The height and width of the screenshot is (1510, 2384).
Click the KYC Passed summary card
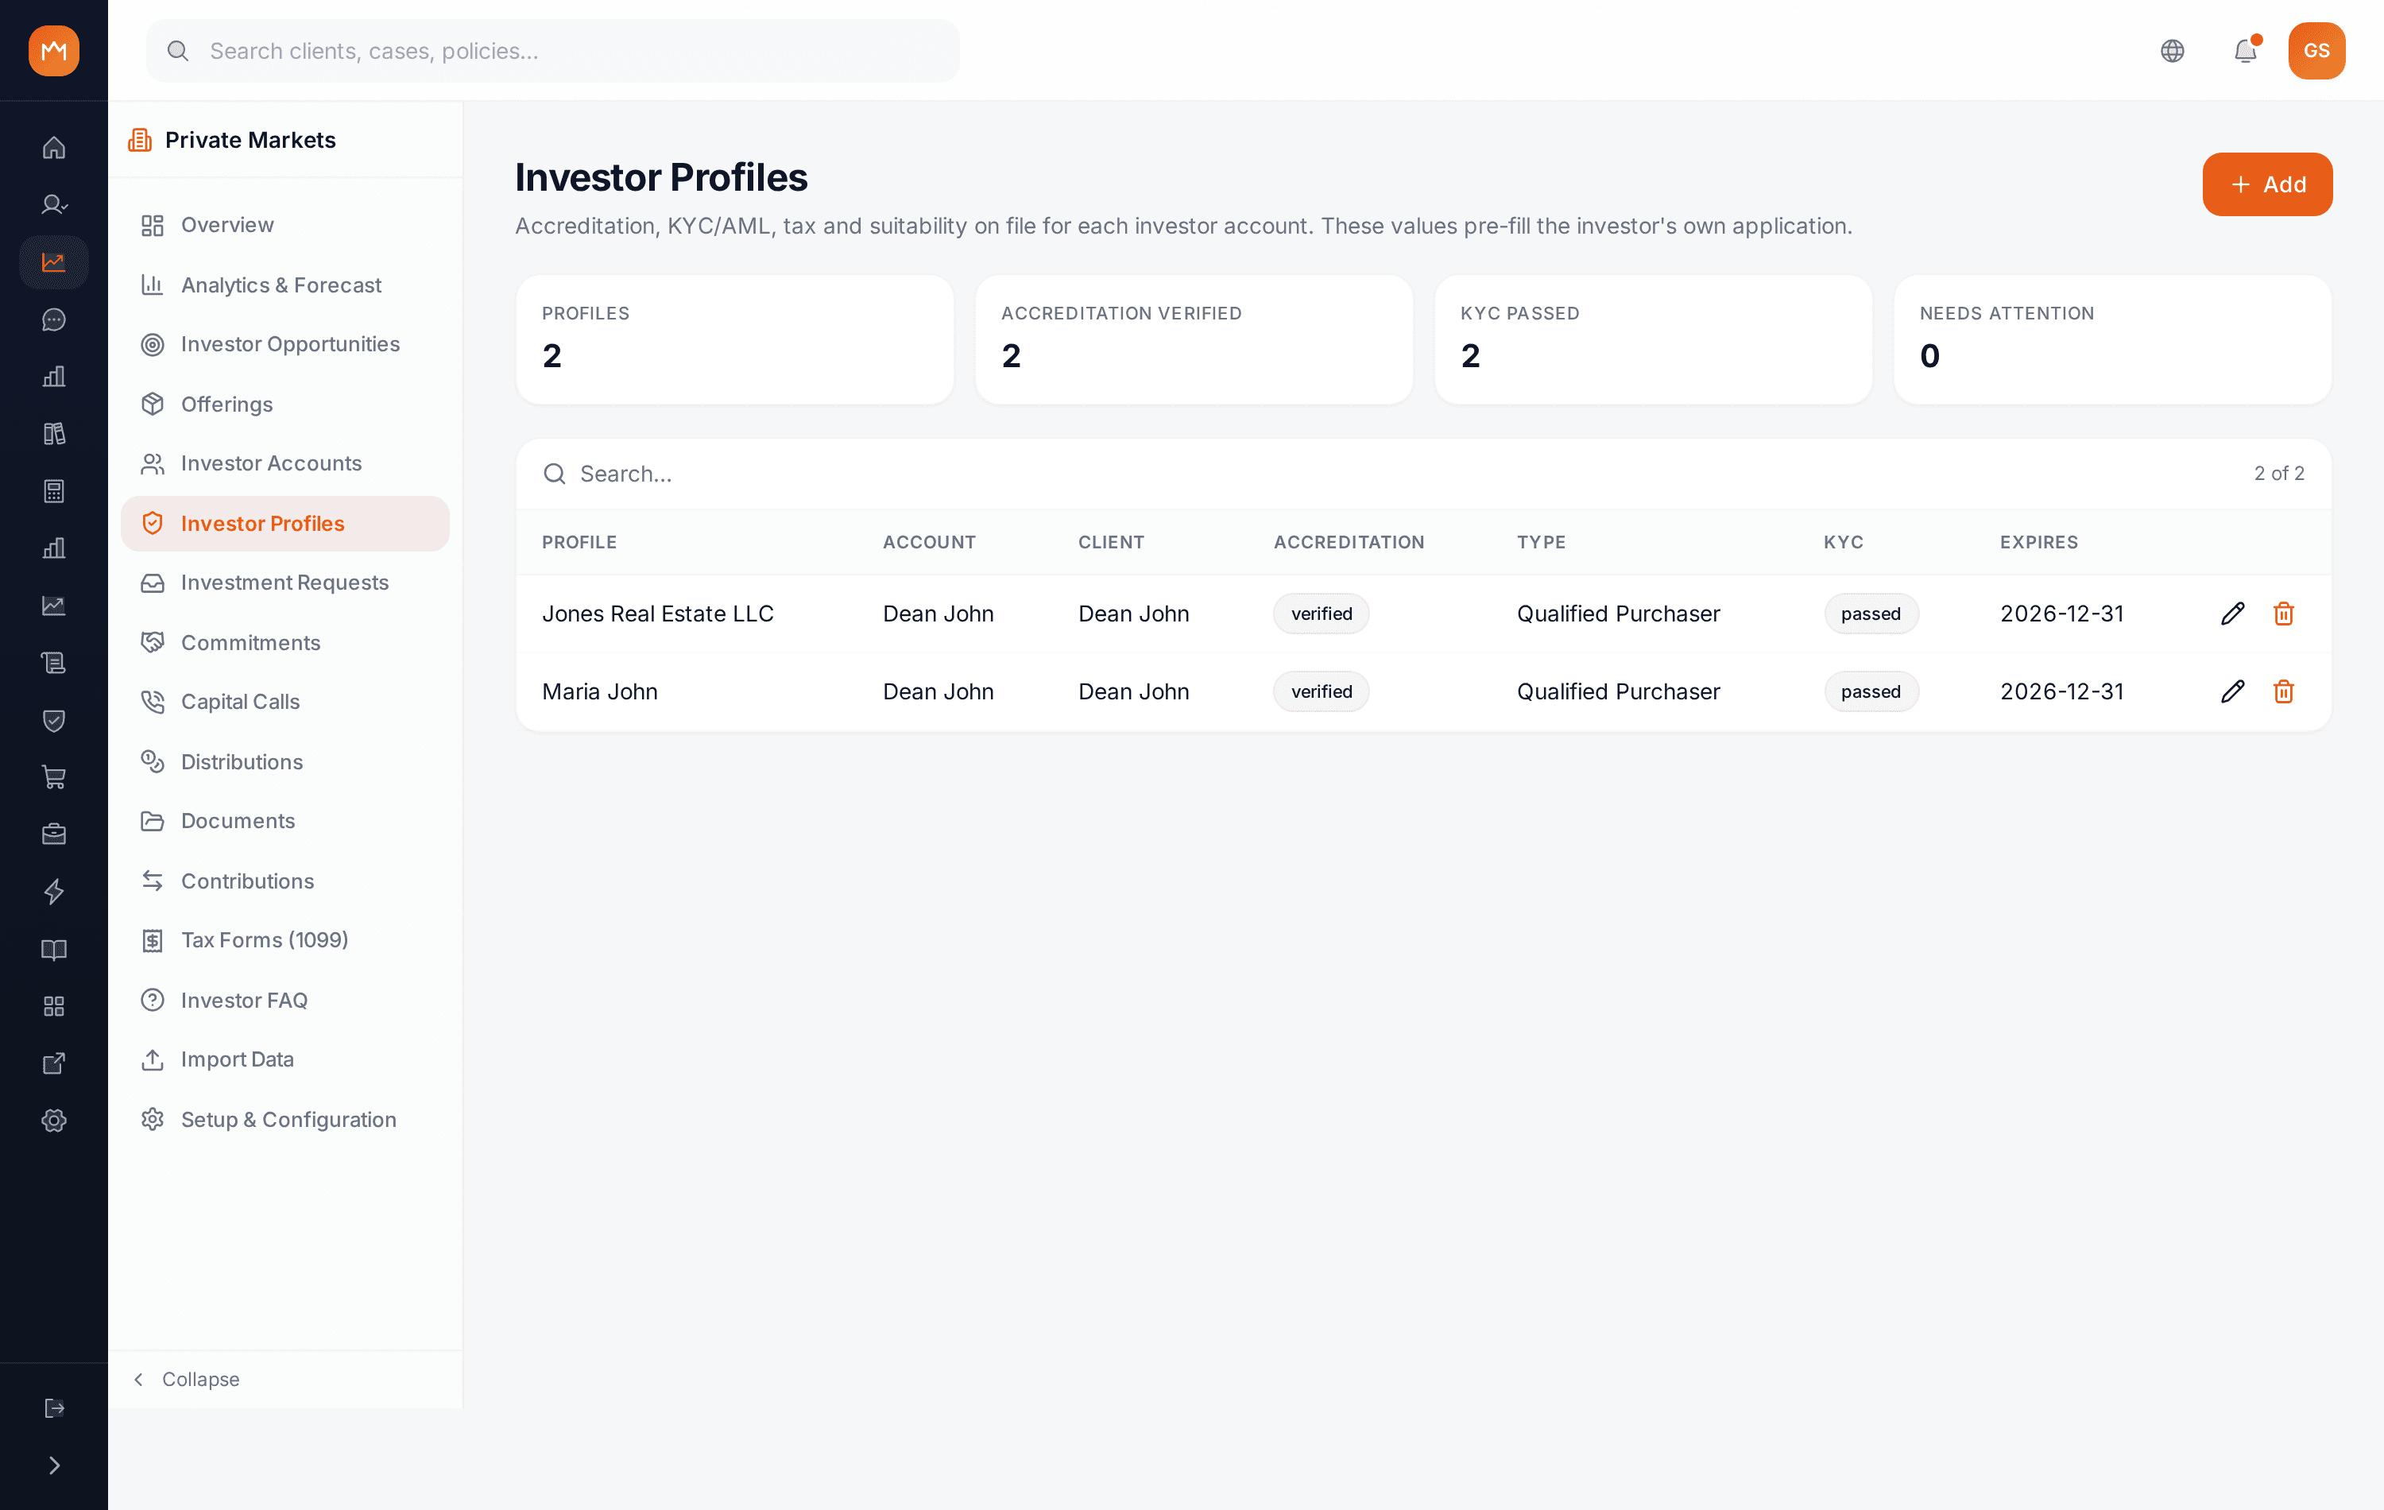point(1654,339)
